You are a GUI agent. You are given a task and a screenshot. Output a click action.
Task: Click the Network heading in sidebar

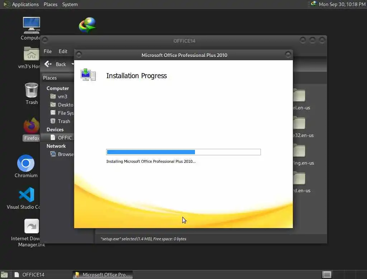[56, 146]
